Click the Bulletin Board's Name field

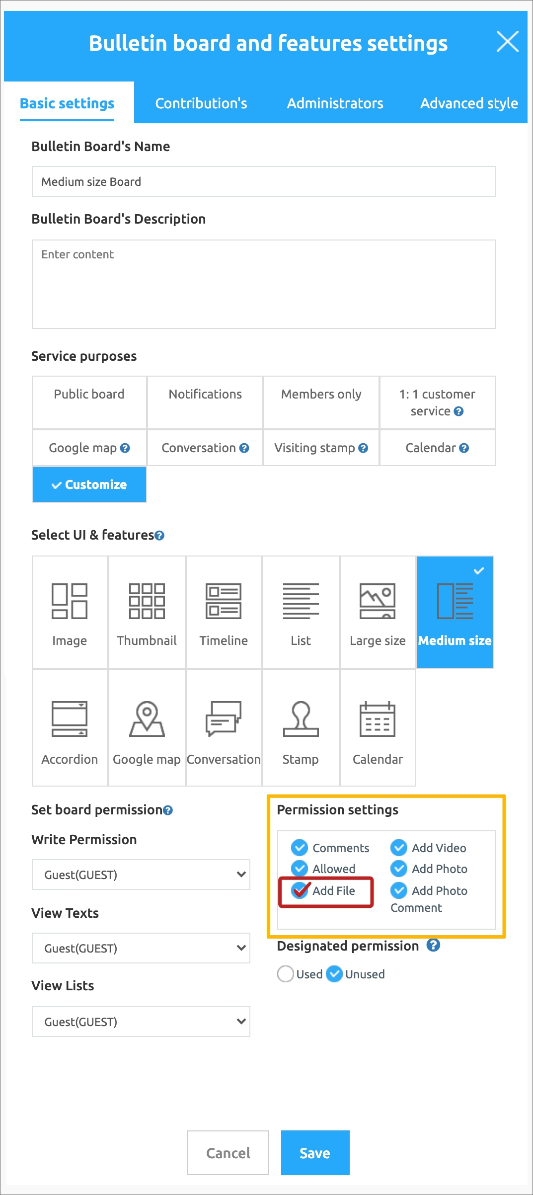264,181
